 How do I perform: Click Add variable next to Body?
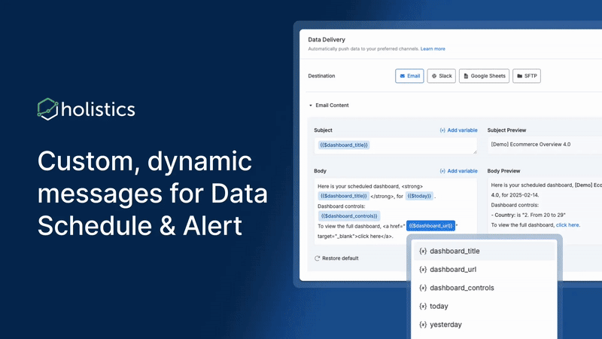click(x=458, y=171)
